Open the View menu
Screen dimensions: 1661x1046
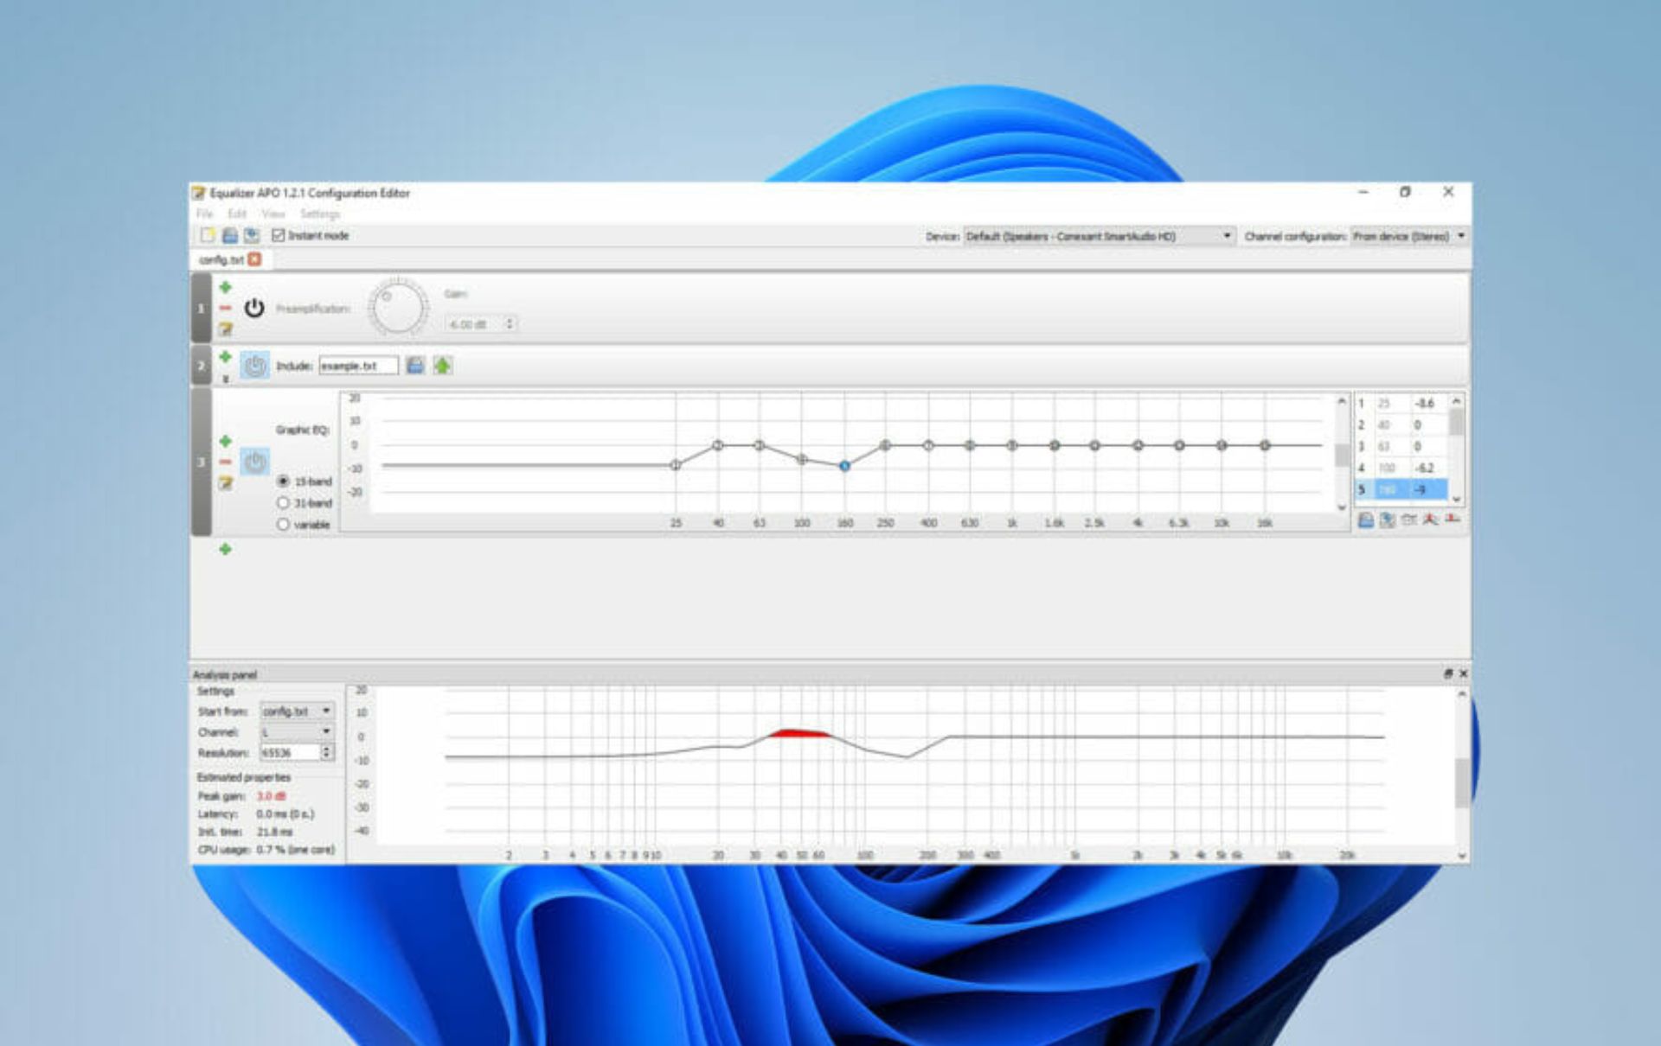point(273,214)
